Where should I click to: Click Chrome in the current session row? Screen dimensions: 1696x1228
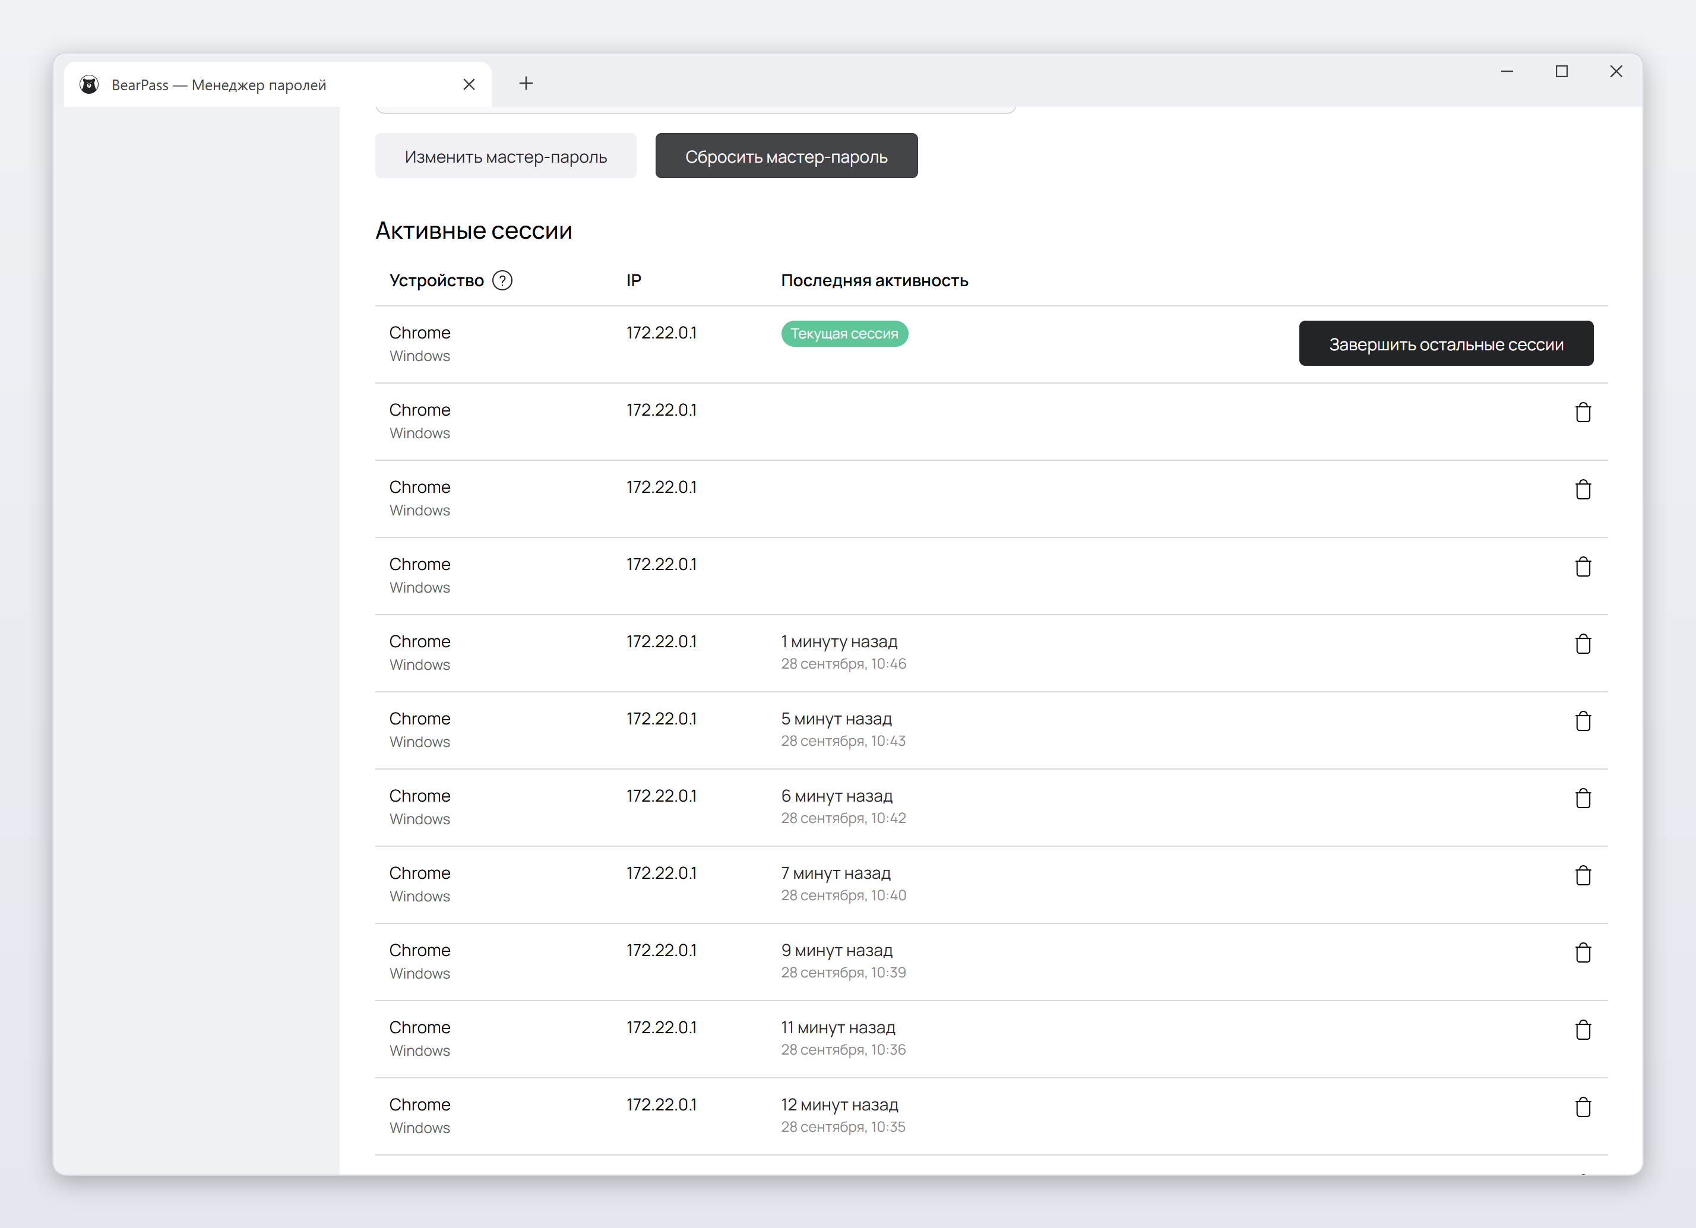pyautogui.click(x=419, y=333)
